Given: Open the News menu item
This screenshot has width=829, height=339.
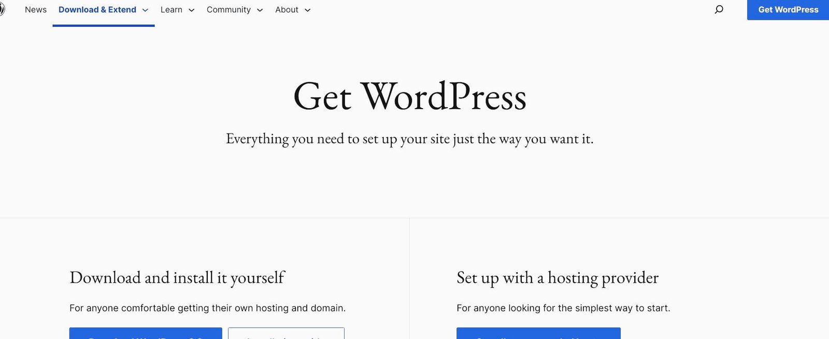Looking at the screenshot, I should pos(36,10).
